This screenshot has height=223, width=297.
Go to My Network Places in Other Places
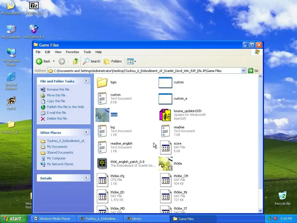(x=60, y=164)
